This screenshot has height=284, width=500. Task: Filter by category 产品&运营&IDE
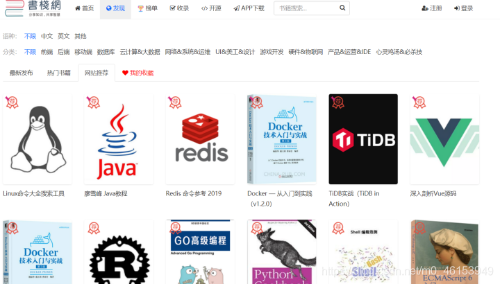pos(349,52)
